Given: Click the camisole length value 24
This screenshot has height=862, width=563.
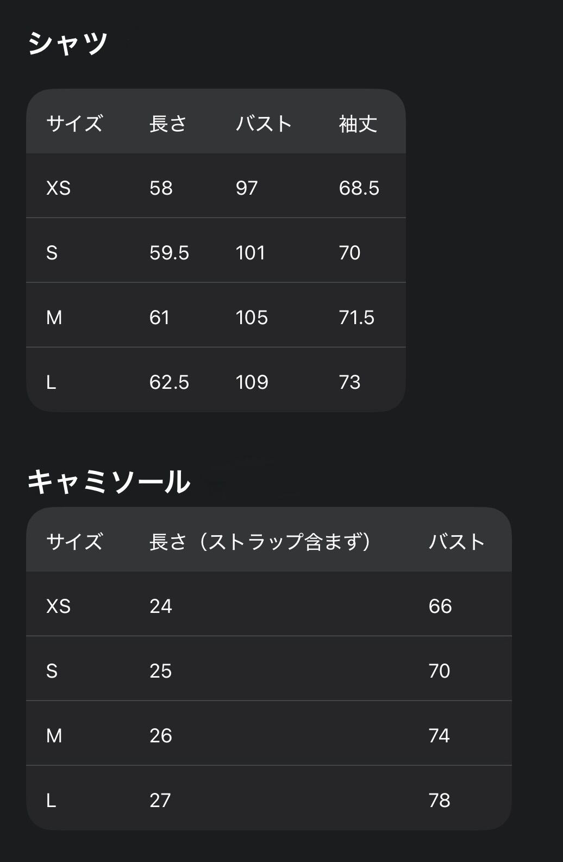Looking at the screenshot, I should (x=161, y=606).
